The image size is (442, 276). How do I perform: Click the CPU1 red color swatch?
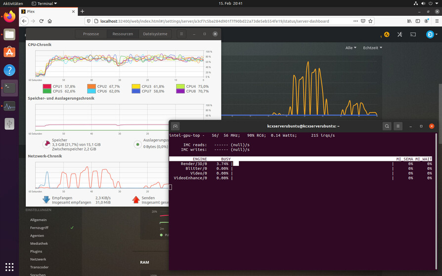(x=47, y=86)
